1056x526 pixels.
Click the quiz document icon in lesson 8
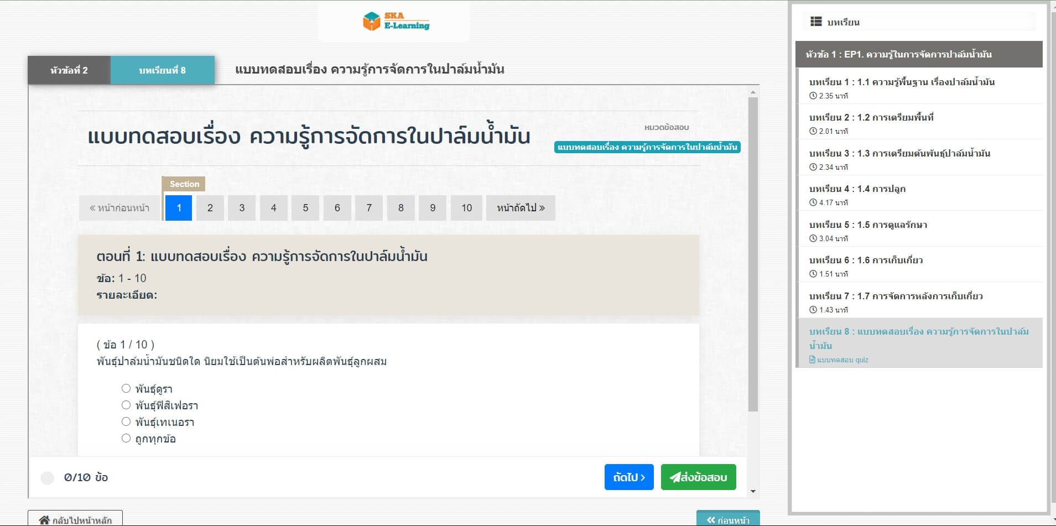point(812,360)
